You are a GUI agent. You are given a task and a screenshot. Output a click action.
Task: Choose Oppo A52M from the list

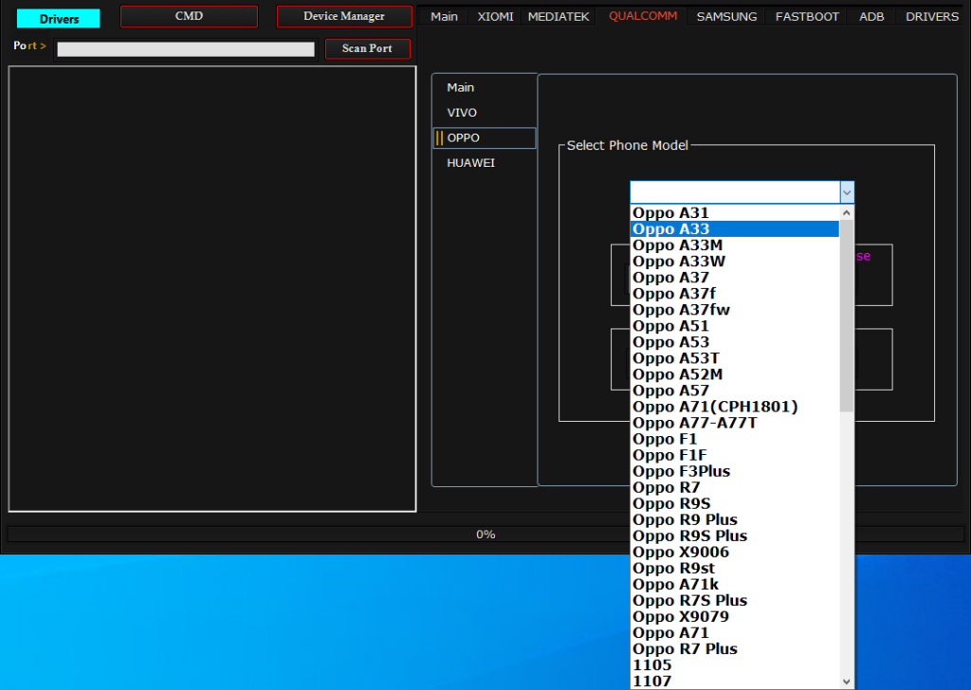click(735, 374)
